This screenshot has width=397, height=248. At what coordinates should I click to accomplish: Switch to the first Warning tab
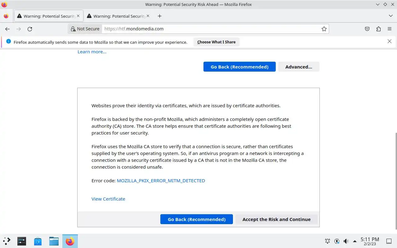coord(49,16)
